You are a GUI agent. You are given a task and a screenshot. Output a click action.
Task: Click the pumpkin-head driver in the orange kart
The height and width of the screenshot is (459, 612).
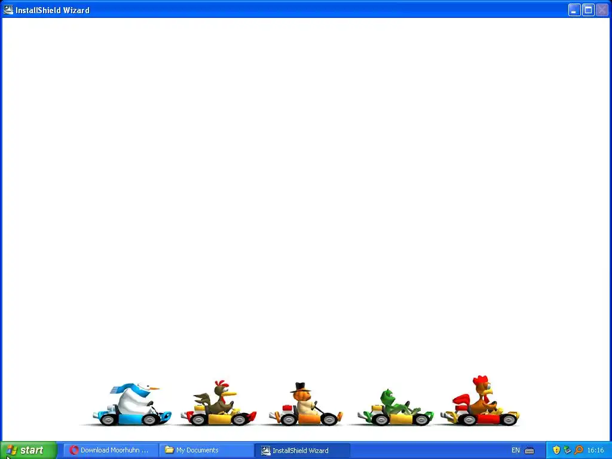click(305, 404)
